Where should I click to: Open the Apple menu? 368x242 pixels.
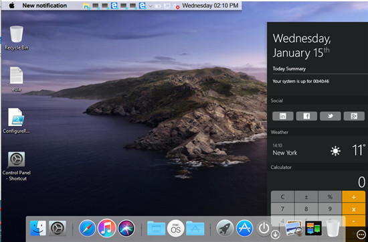click(x=12, y=5)
